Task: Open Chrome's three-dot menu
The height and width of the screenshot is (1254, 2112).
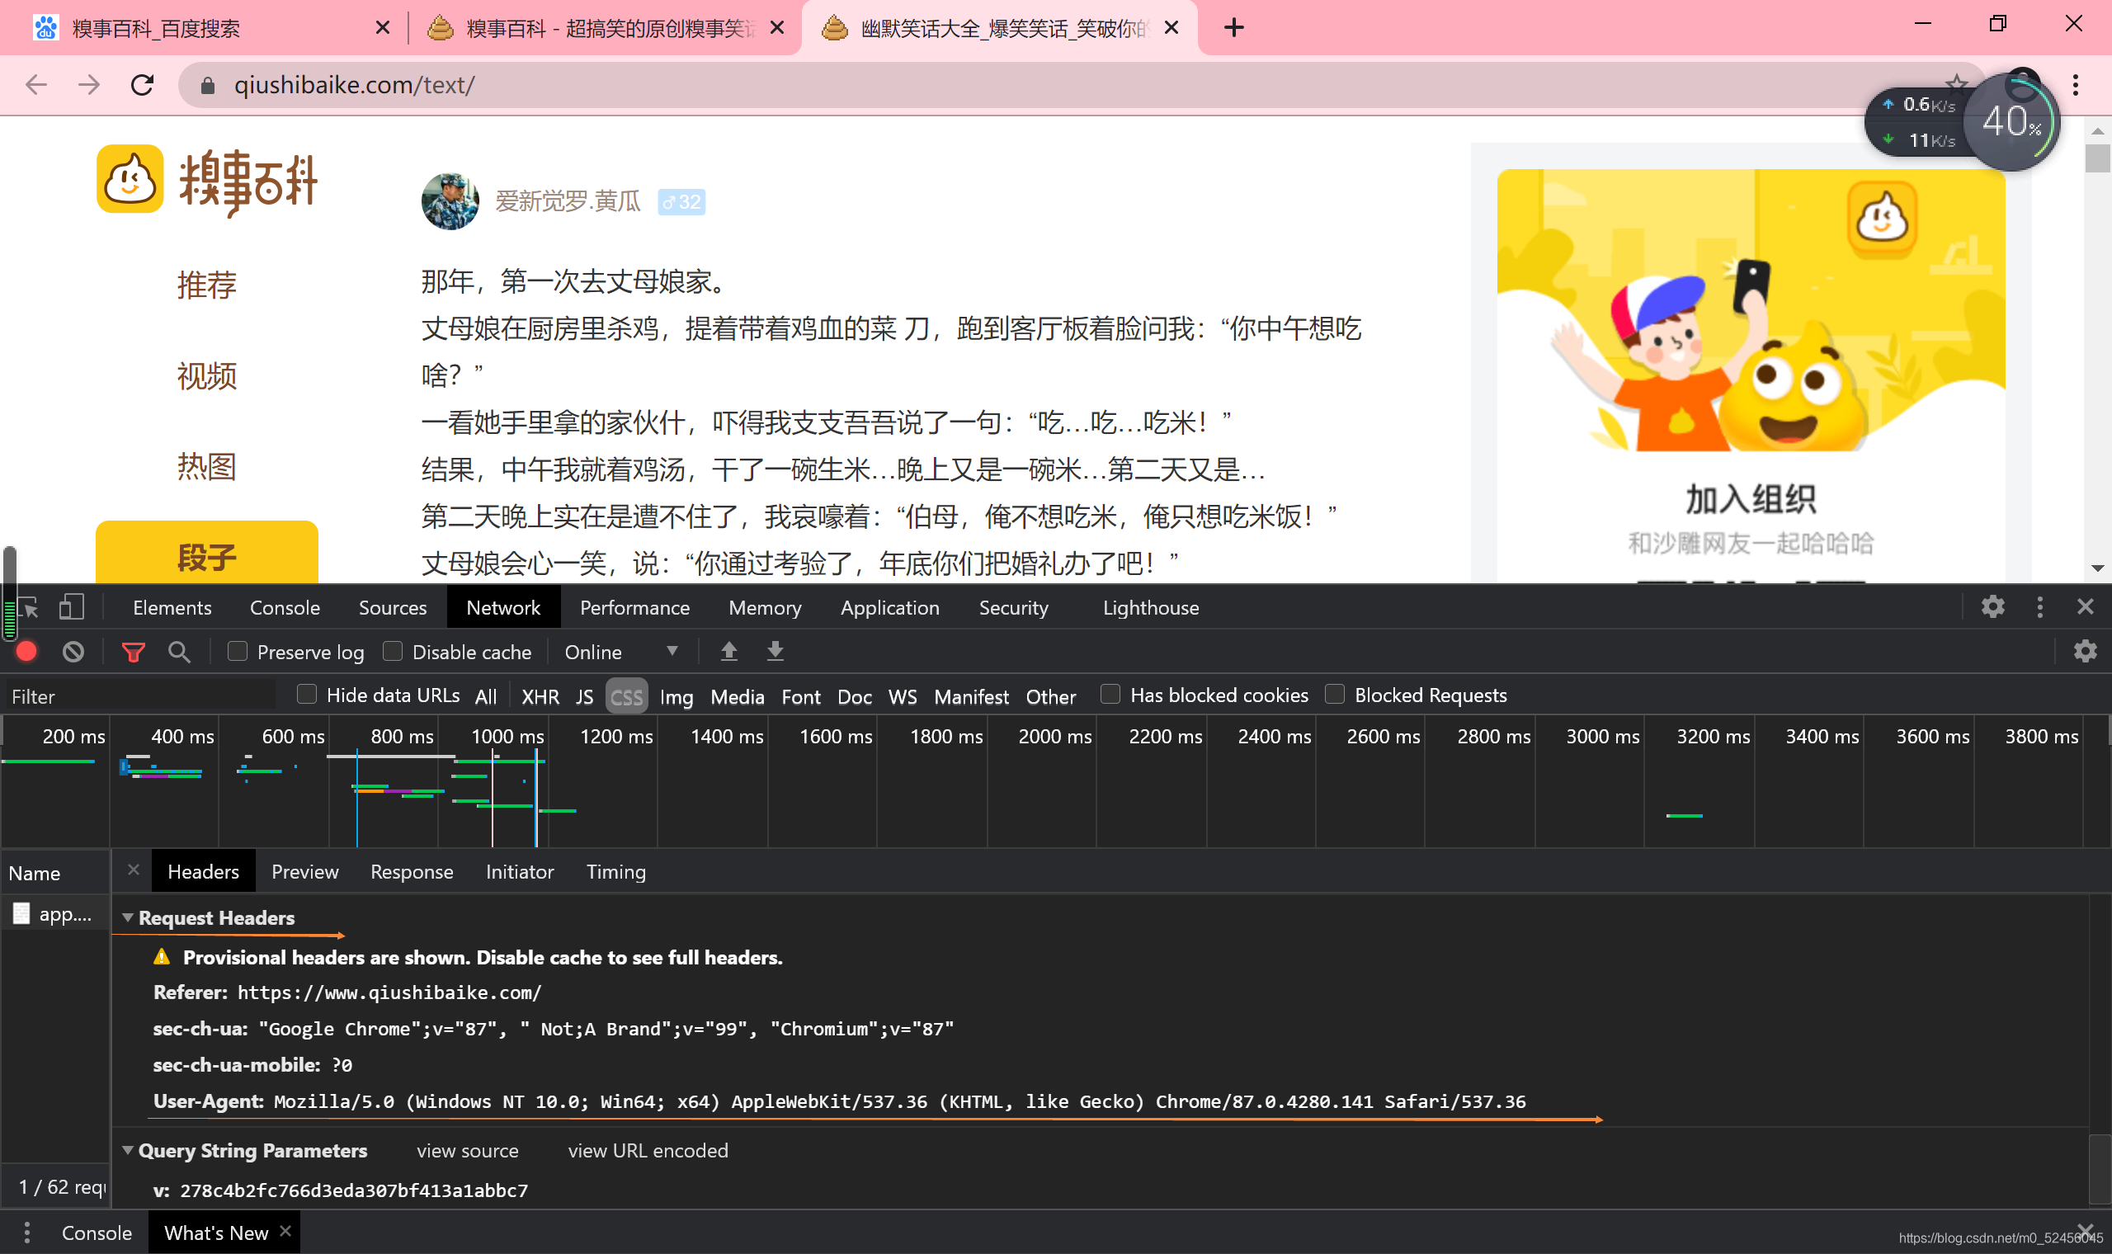Action: pos(2076,84)
